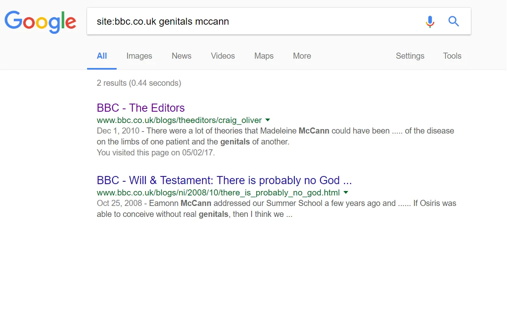Click the '2 results (0.44 seconds)' text

[139, 83]
